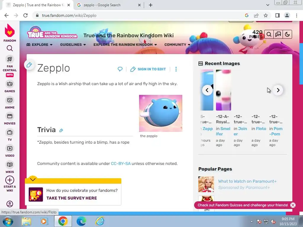This screenshot has height=227, width=303.
Task: Open the Pom-Pom link in recent images
Action: pyautogui.click(x=276, y=131)
